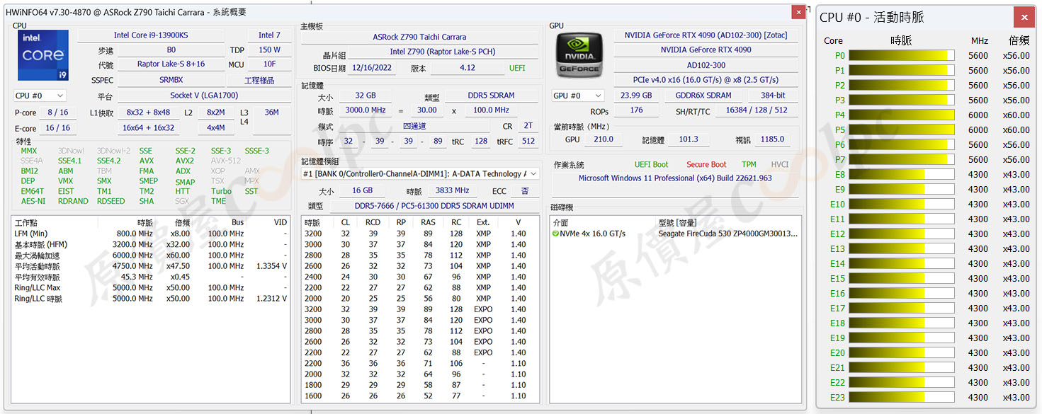
Task: Click the 23.99 GB video memory field
Action: click(x=636, y=96)
